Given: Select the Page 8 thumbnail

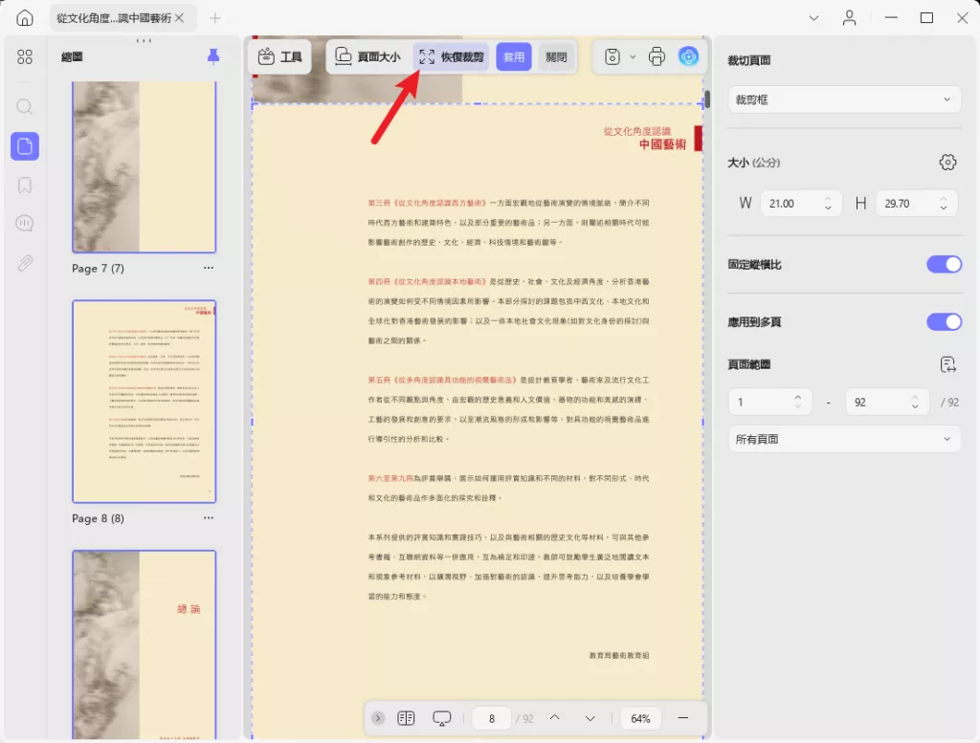Looking at the screenshot, I should point(144,402).
